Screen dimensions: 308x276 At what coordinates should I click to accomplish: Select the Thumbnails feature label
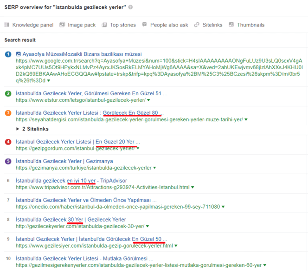coord(250,25)
